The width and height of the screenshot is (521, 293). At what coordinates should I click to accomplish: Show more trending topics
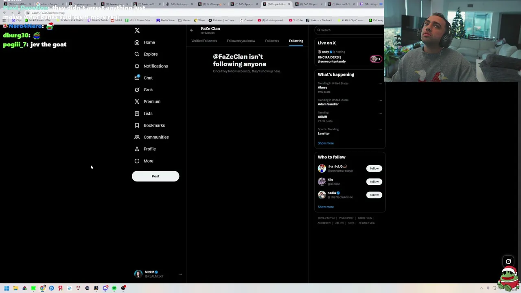pyautogui.click(x=326, y=143)
